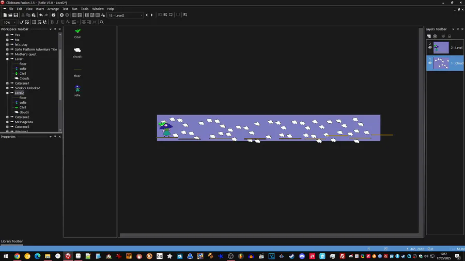This screenshot has width=465, height=261.
Task: Open Help contents question mark icon
Action: (x=53, y=15)
